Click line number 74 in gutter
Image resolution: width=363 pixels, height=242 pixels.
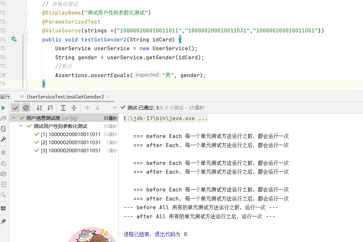tap(3, 40)
